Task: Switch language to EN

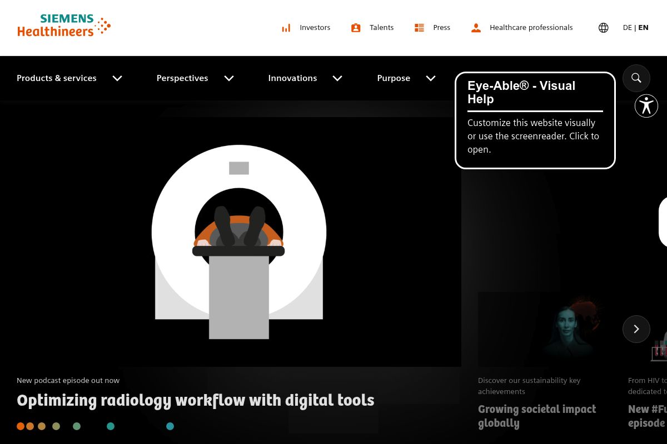Action: pyautogui.click(x=644, y=28)
